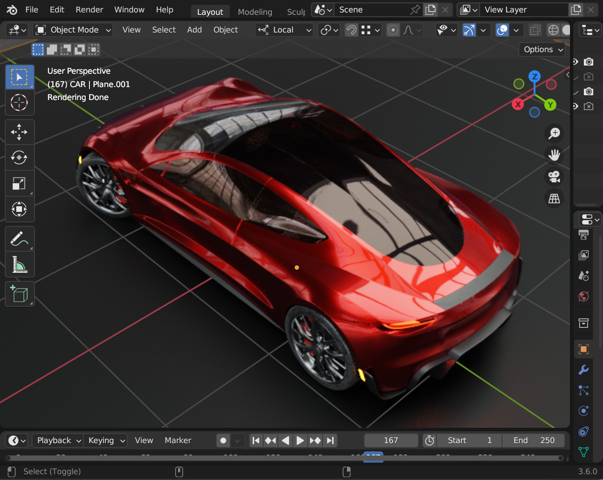Viewport: 603px width, 480px height.
Task: Select the Rotate tool
Action: (20, 157)
